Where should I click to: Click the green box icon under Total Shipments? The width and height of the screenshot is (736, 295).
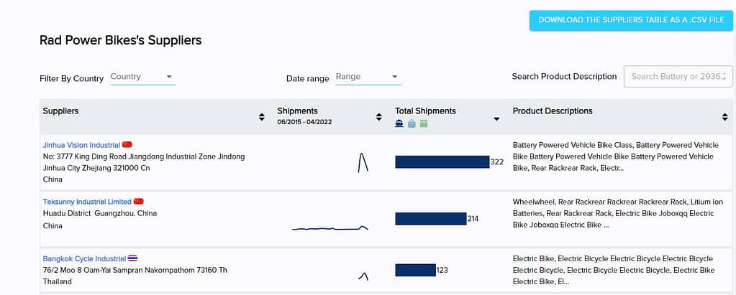point(424,123)
